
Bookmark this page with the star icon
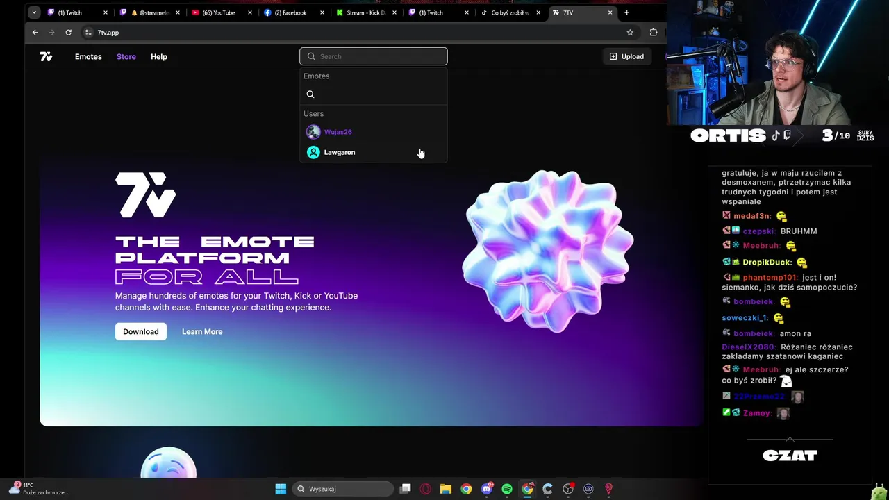click(630, 32)
